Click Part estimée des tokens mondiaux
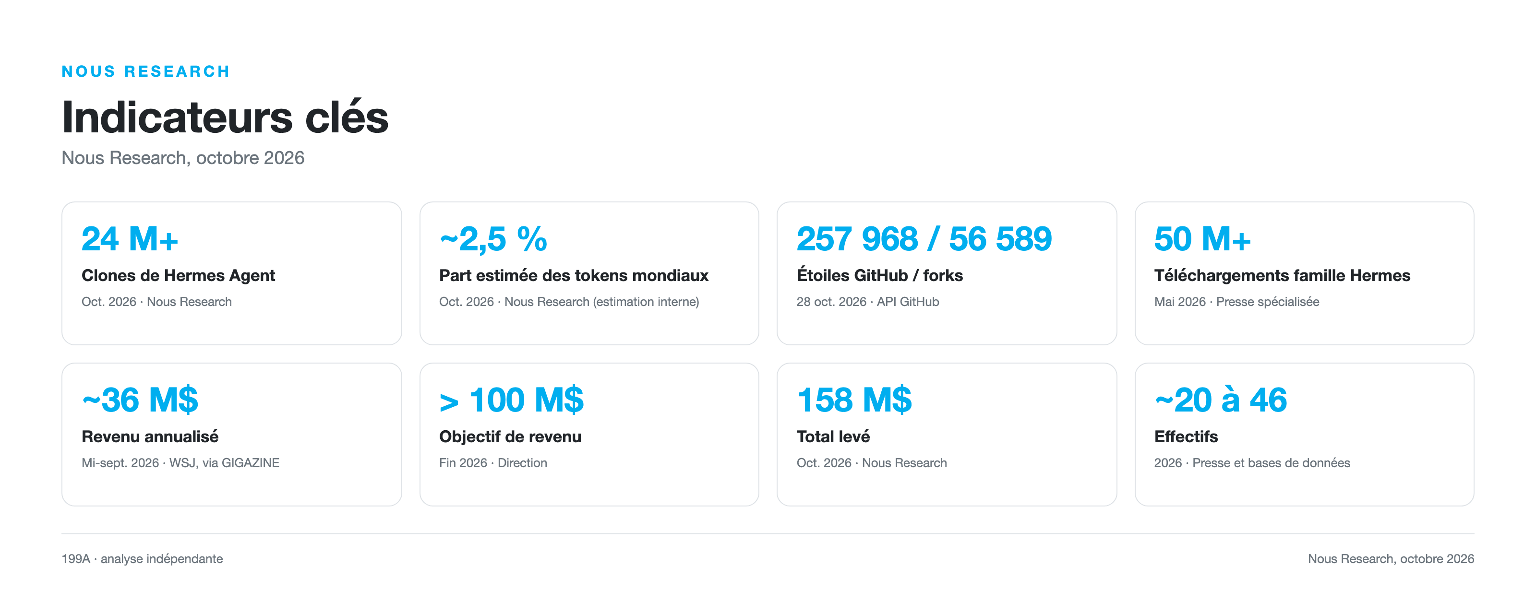The image size is (1536, 612). (x=574, y=275)
